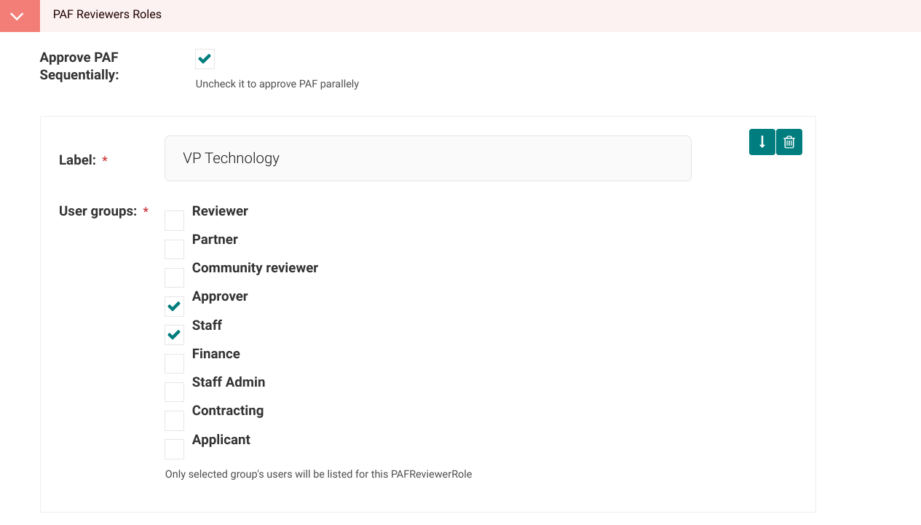The width and height of the screenshot is (921, 525).
Task: Check the Staff Admin group
Action: 174,392
